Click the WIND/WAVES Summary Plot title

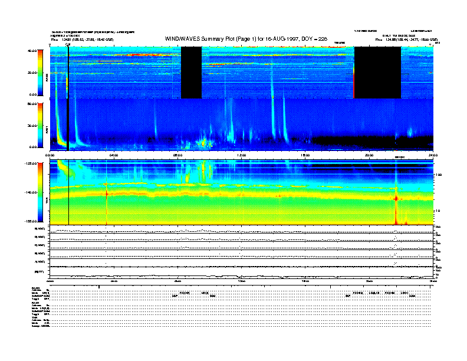pos(246,39)
